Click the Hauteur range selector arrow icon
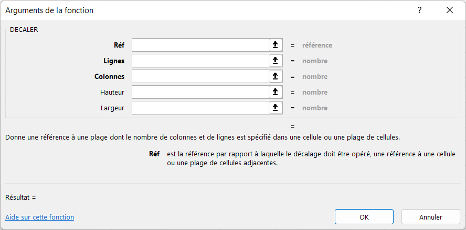Image resolution: width=466 pixels, height=230 pixels. 276,92
